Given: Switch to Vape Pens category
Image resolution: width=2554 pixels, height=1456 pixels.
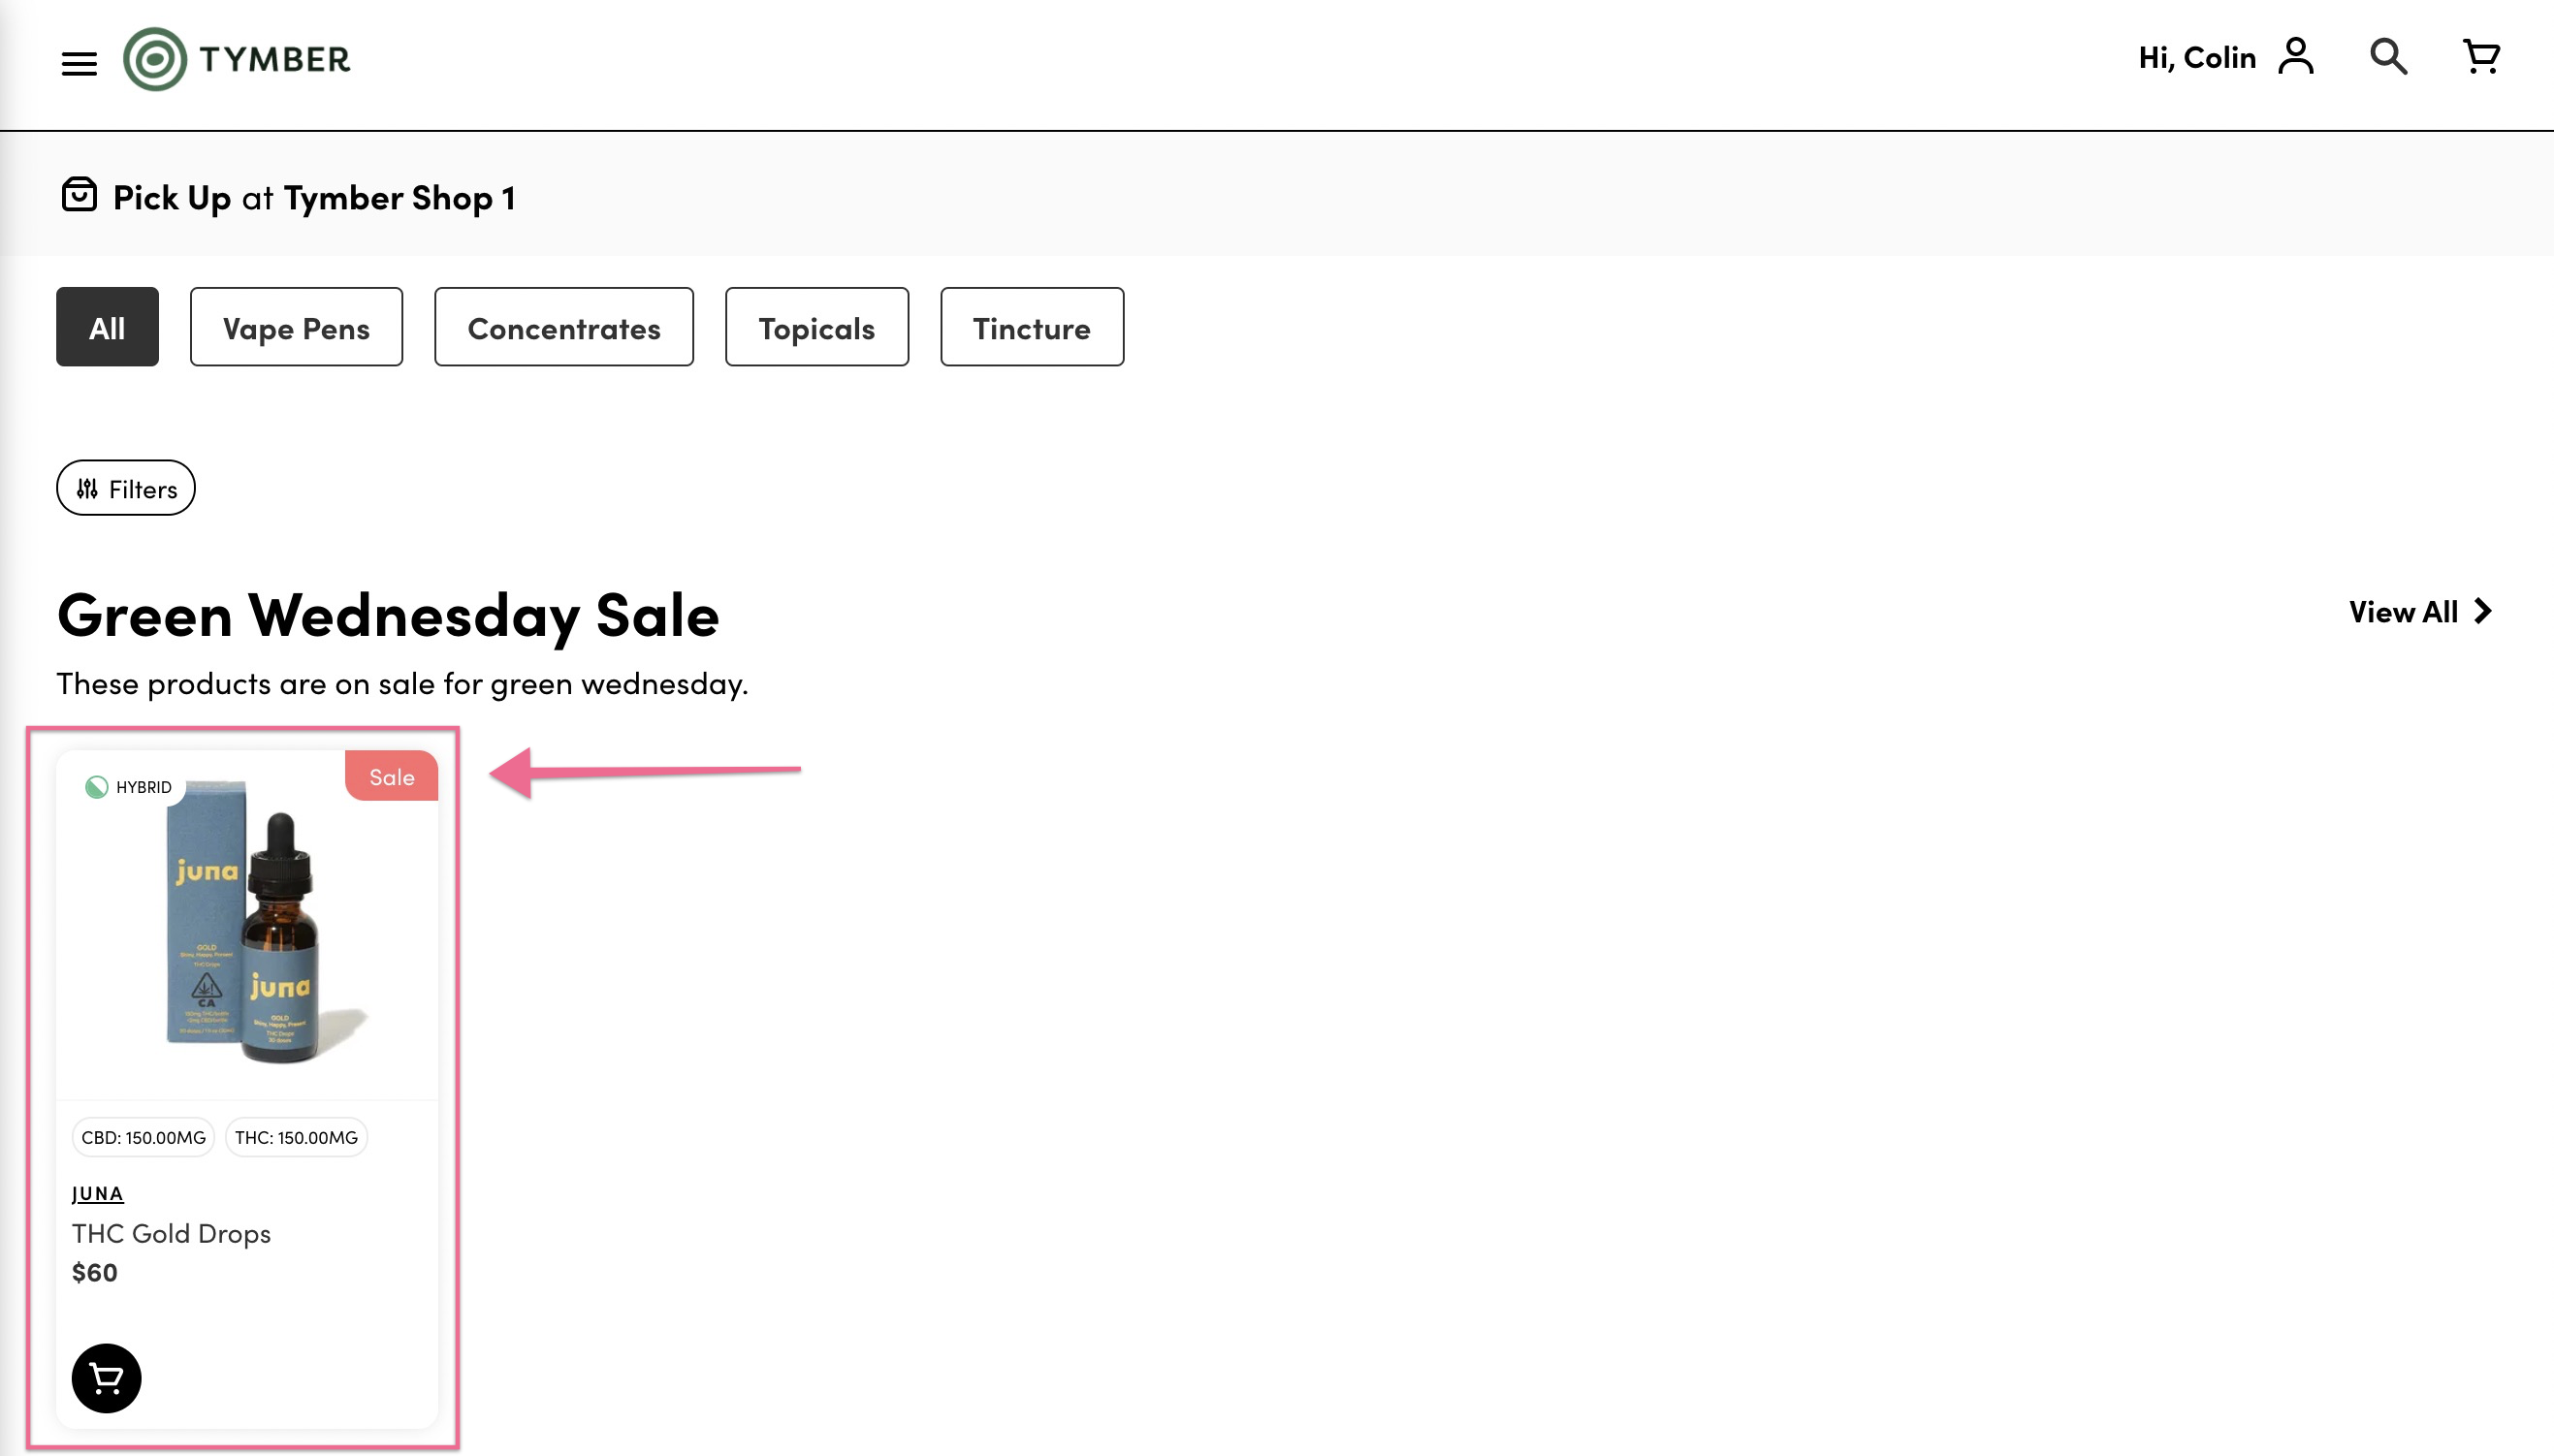Looking at the screenshot, I should (296, 327).
